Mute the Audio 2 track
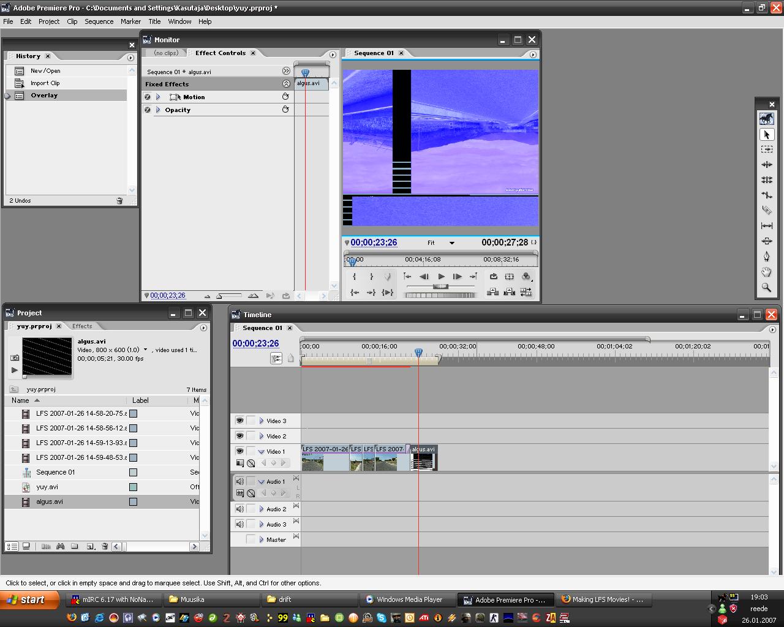Viewport: 784px width, 627px height. click(239, 509)
